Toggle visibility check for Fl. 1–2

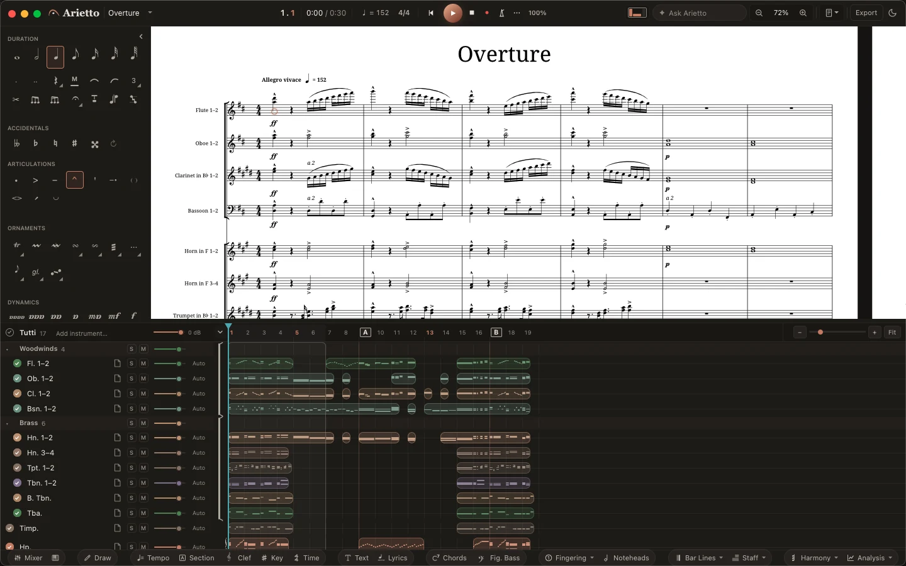point(18,363)
